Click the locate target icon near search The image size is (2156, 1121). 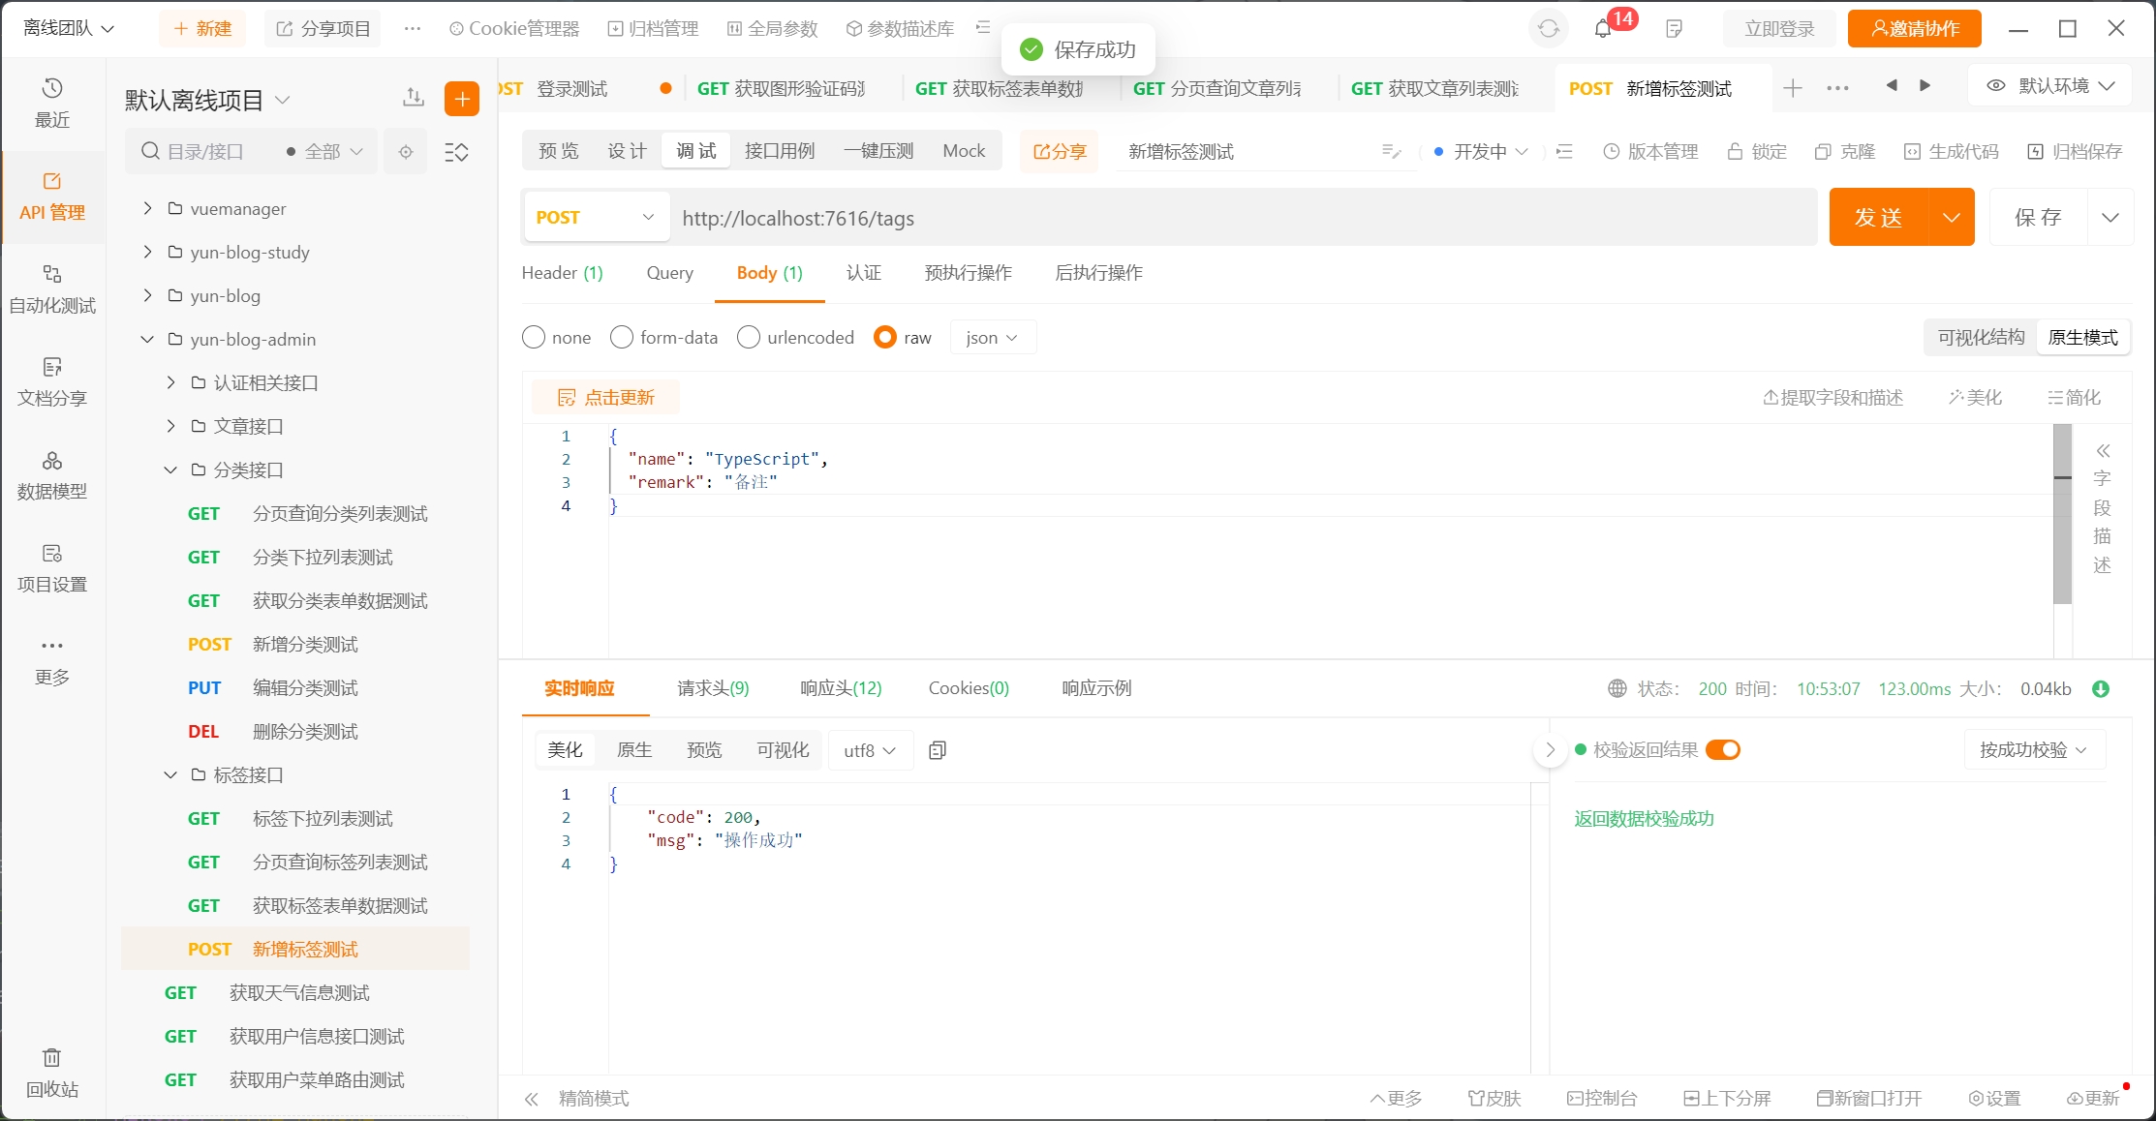(406, 152)
